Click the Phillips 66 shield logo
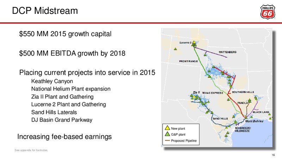 click(268, 12)
